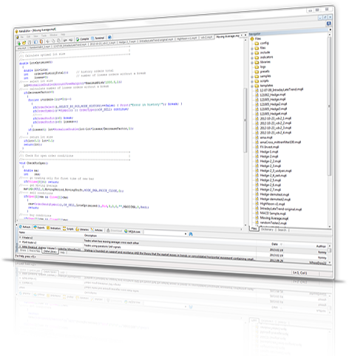Viewport: 349px width, 356px height.
Task: Open the toolbox search combo box dropdown
Action: click(186, 234)
